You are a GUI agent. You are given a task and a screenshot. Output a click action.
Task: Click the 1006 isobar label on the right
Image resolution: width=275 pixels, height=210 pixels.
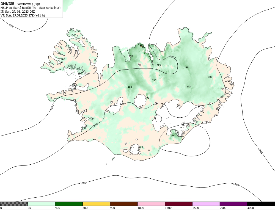click(236, 184)
